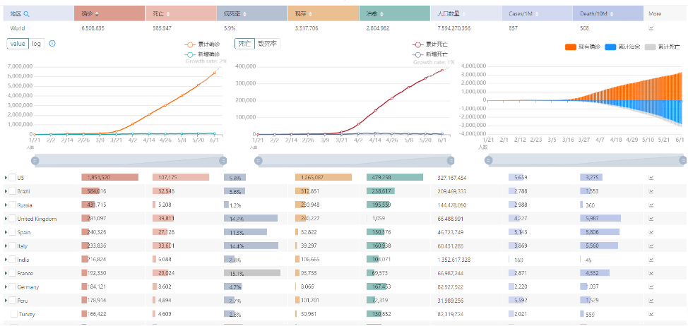Image resolution: width=688 pixels, height=326 pixels.
Task: Open the trend chart icon for US row
Action: tap(651, 178)
